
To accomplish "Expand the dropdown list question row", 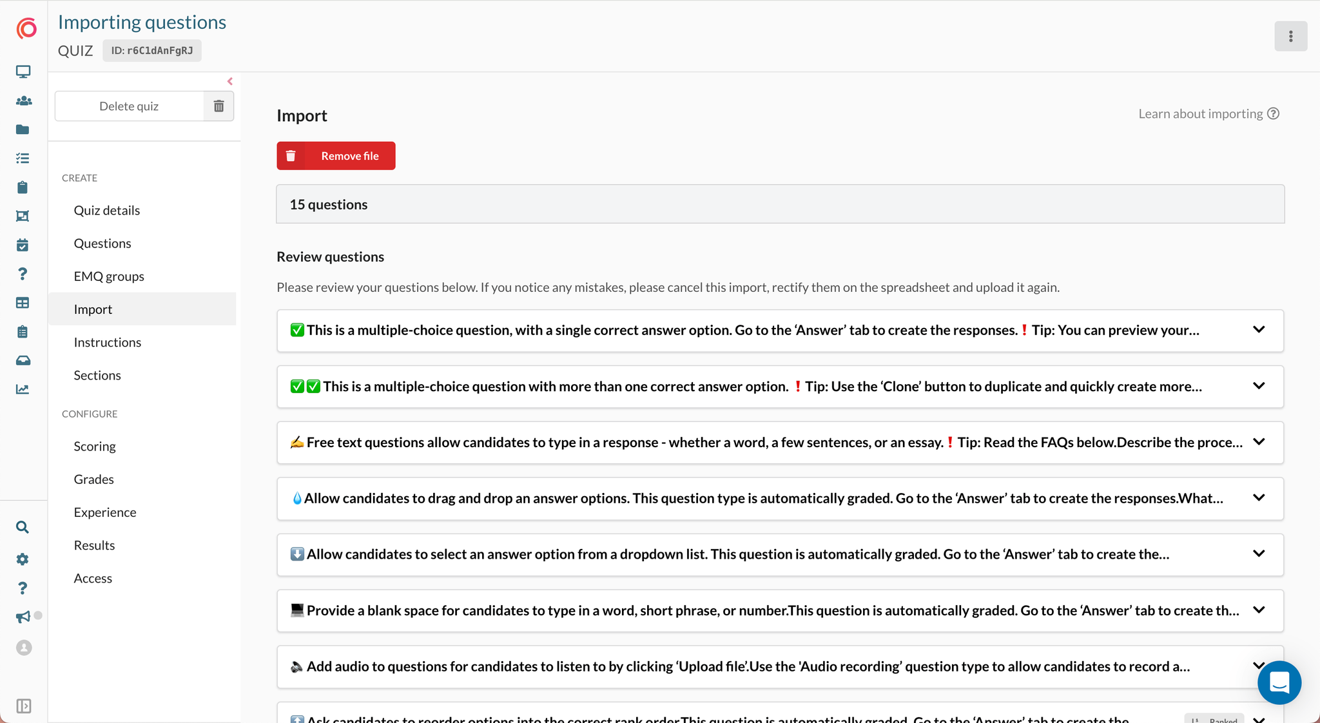I will [x=1259, y=554].
